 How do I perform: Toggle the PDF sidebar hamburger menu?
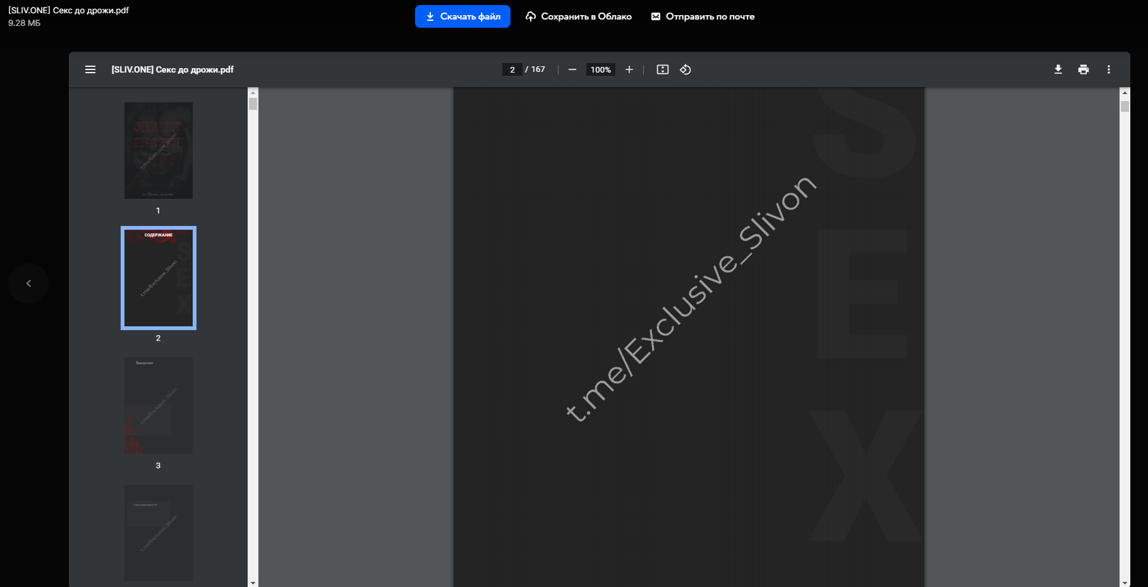pos(90,69)
